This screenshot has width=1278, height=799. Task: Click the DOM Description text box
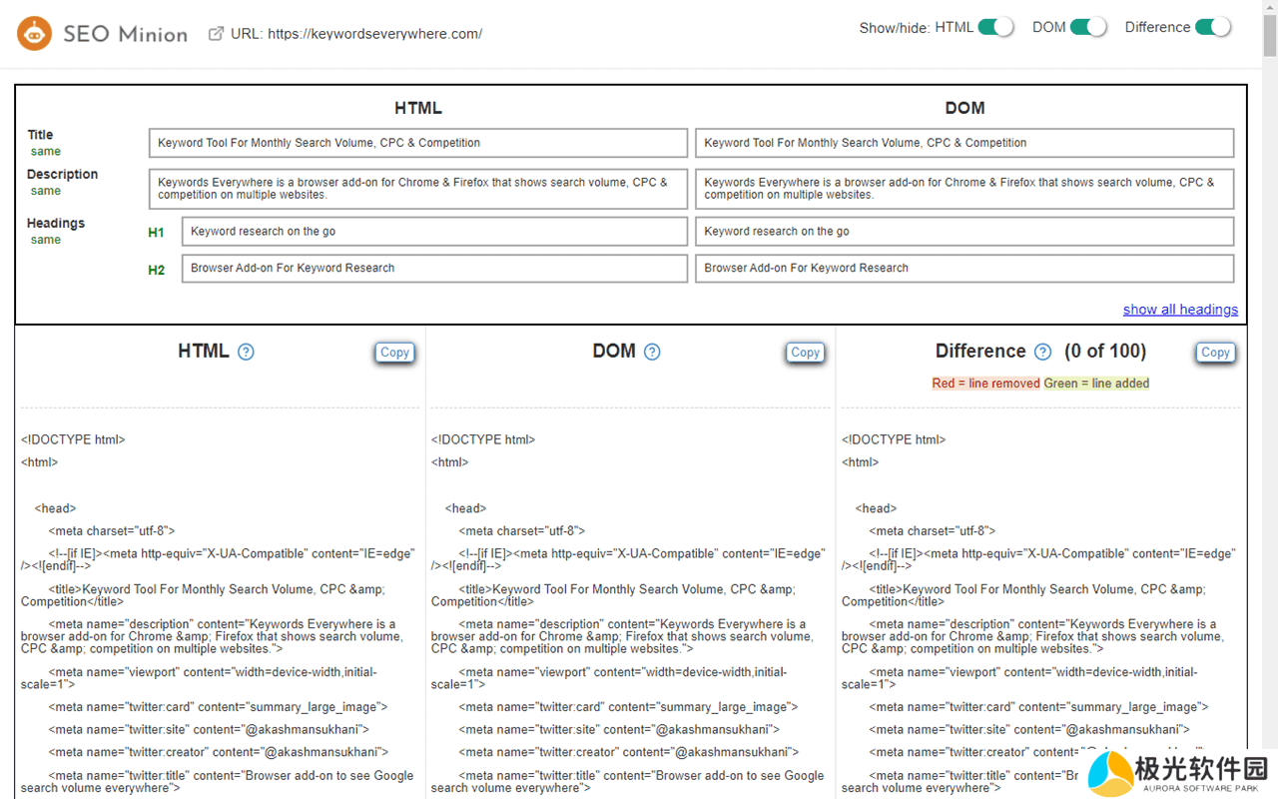pyautogui.click(x=963, y=189)
